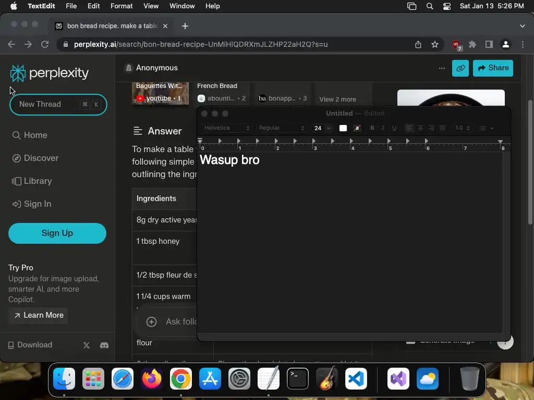Toggle Italic in the TextEdit toolbar
Viewport: 534px width, 400px height.
(x=383, y=128)
